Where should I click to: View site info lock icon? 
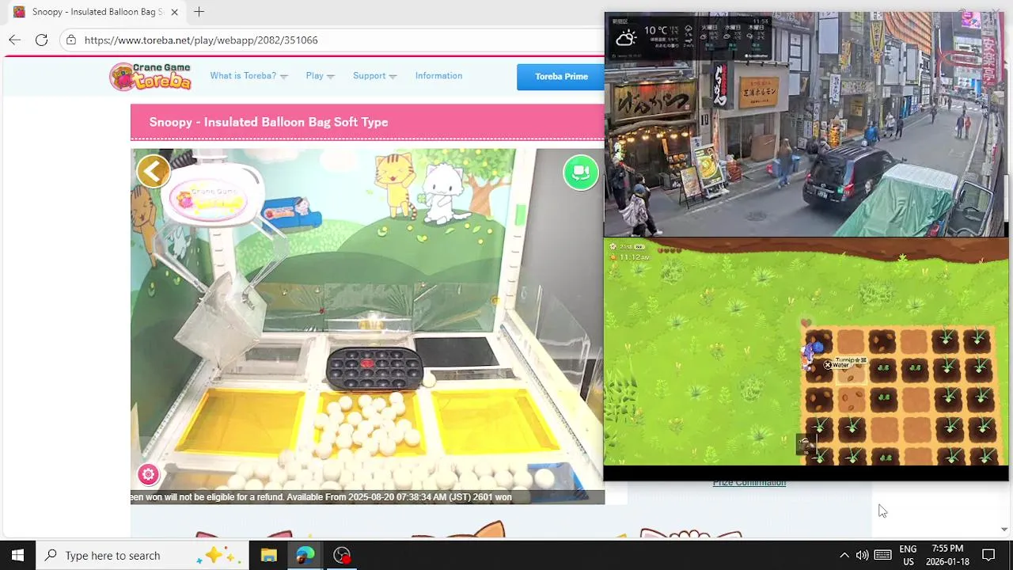coord(71,40)
